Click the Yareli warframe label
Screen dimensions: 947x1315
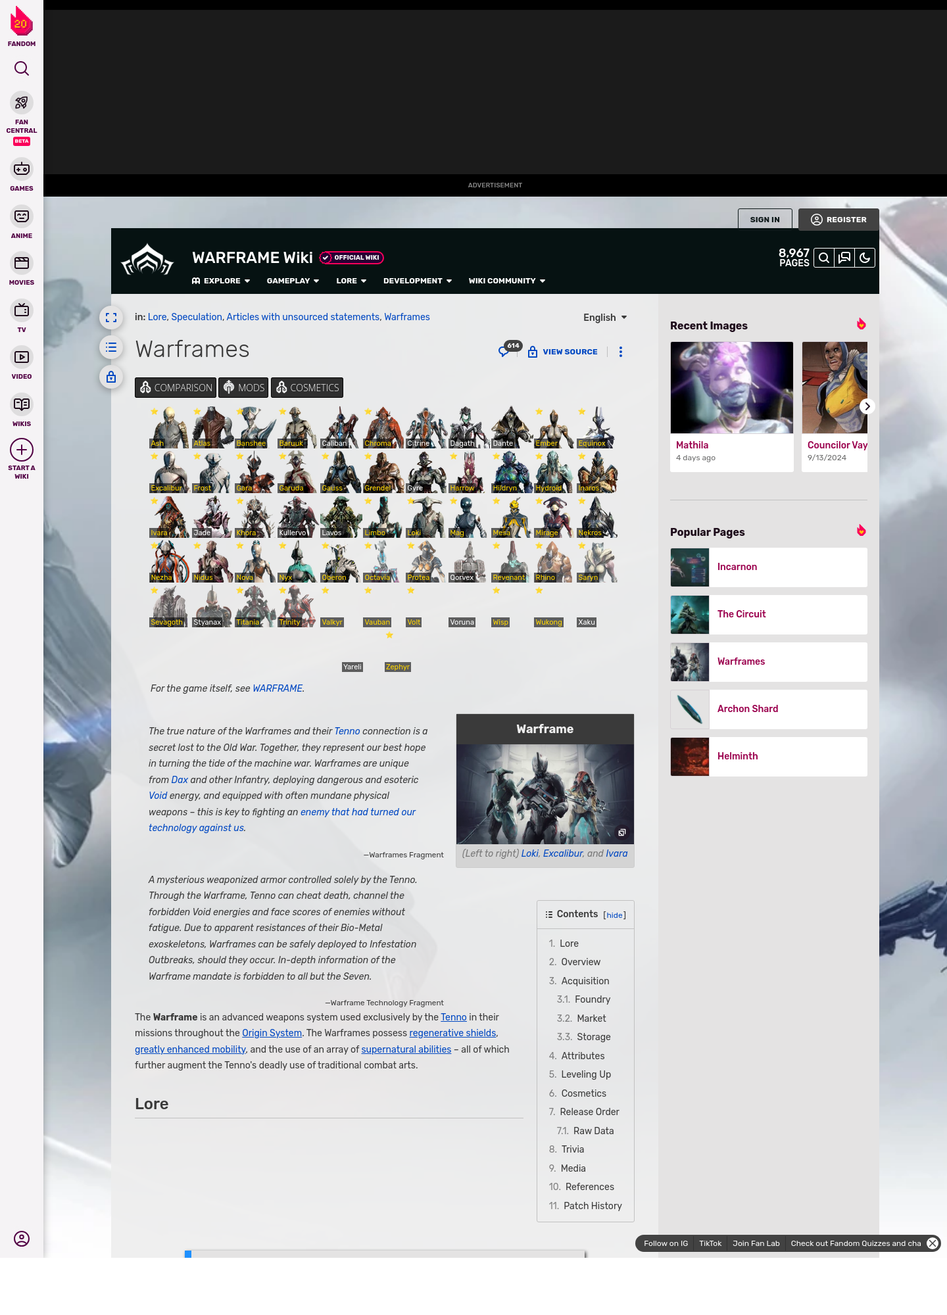click(352, 667)
